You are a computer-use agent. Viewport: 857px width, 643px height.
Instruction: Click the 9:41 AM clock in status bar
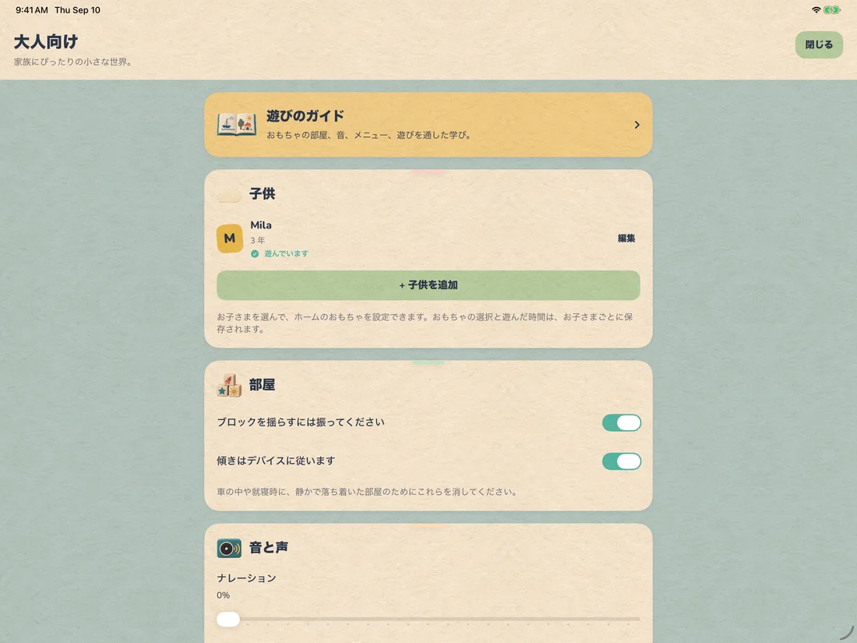32,10
